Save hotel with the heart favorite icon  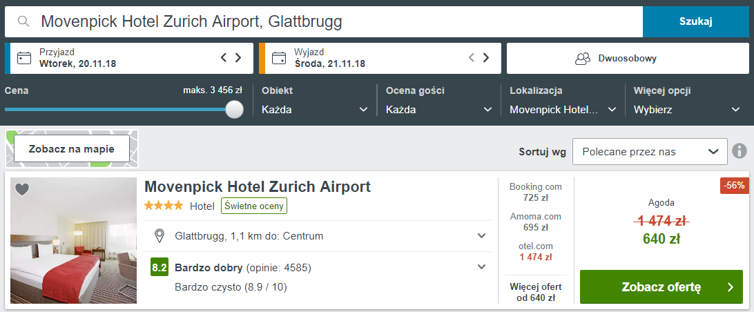pos(22,189)
